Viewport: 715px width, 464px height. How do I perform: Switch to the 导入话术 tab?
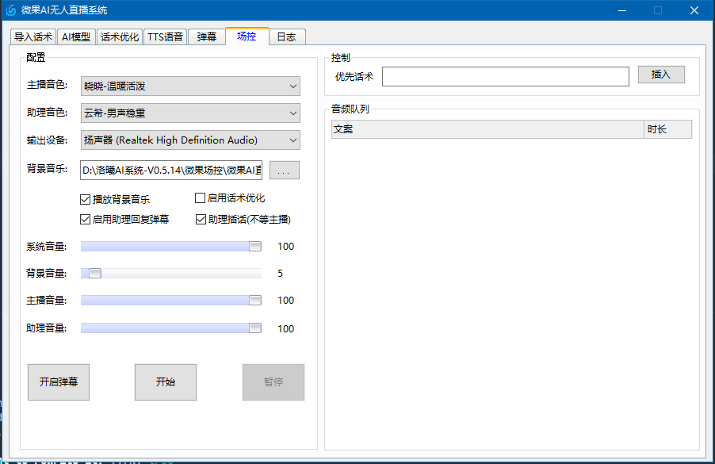(32, 36)
